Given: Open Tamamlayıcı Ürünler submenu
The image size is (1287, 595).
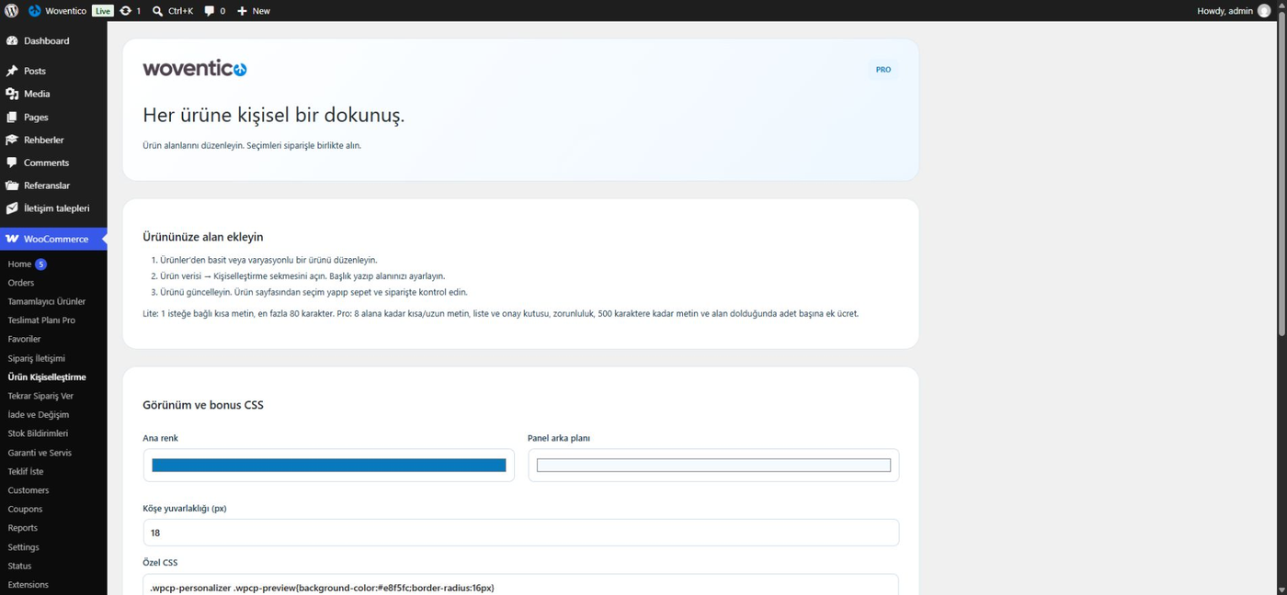Looking at the screenshot, I should (47, 301).
